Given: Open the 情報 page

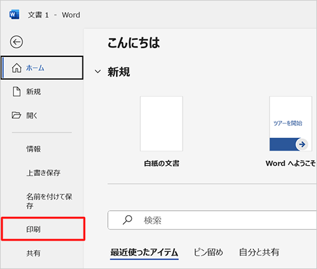Looking at the screenshot, I should 42,149.
